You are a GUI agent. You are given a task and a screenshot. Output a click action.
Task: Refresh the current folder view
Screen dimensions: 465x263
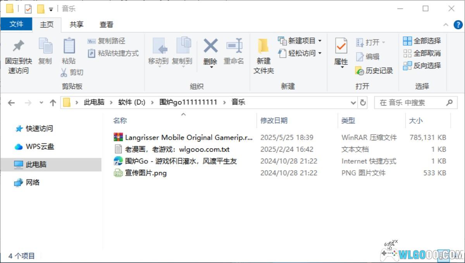[x=363, y=102]
